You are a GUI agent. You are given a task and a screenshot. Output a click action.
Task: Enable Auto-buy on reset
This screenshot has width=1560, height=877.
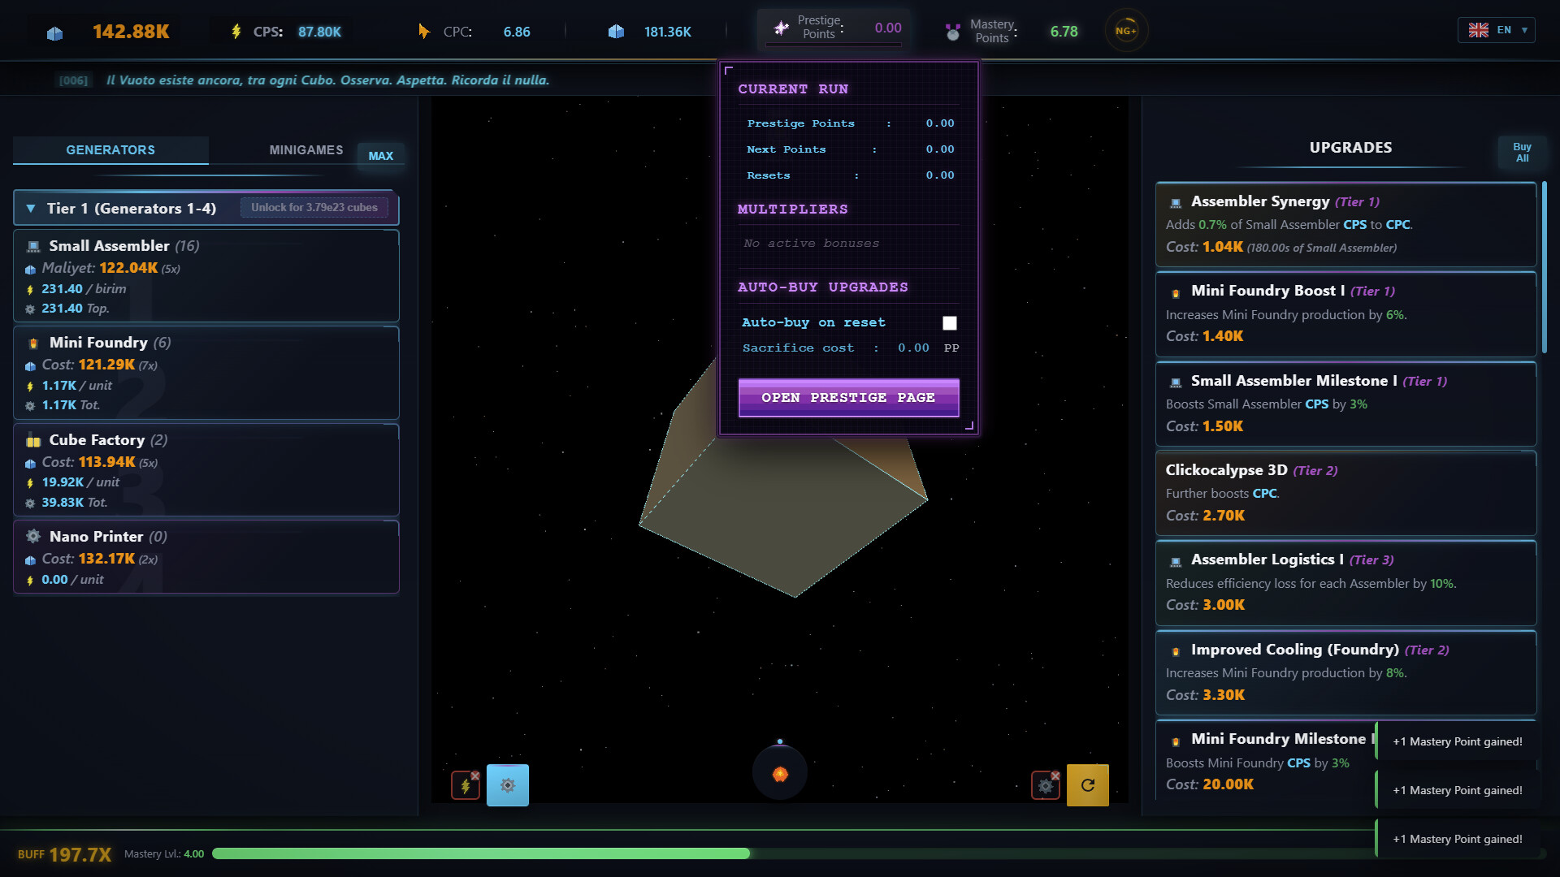click(949, 322)
